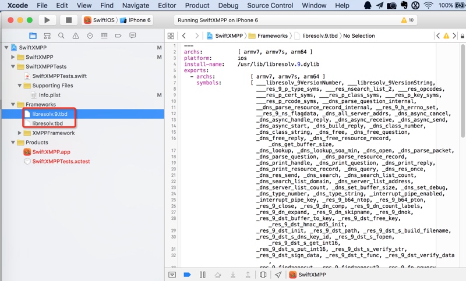Image resolution: width=466 pixels, height=281 pixels.
Task: Open the iPhone 6 device selector
Action: tap(135, 20)
